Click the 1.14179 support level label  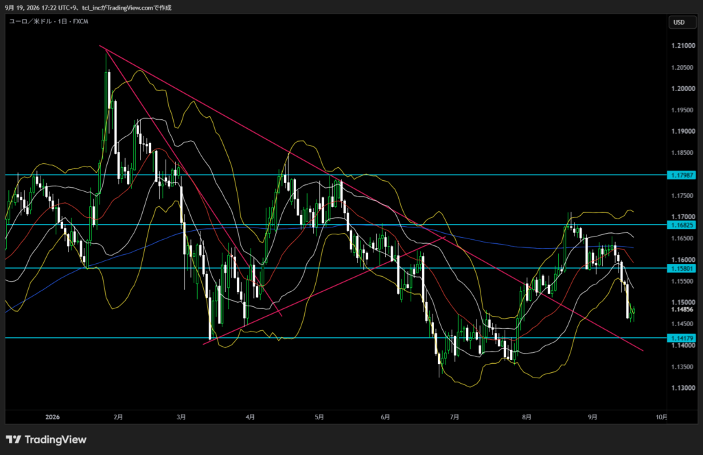(682, 339)
